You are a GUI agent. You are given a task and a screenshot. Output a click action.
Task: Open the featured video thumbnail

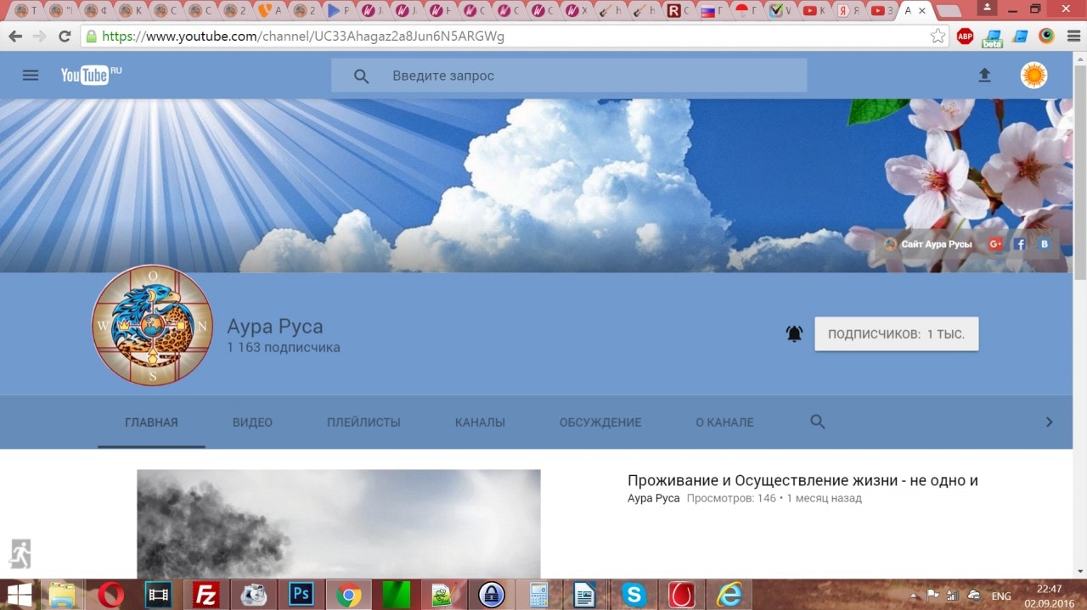338,523
